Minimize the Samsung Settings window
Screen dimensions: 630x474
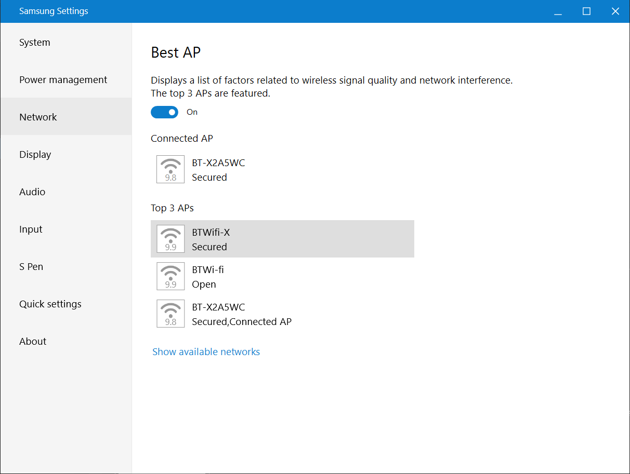[x=558, y=11]
